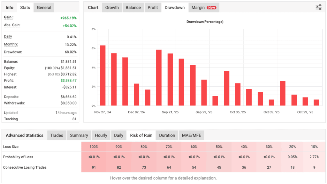Click the 100% loss size column
The image size is (327, 184).
click(94, 147)
